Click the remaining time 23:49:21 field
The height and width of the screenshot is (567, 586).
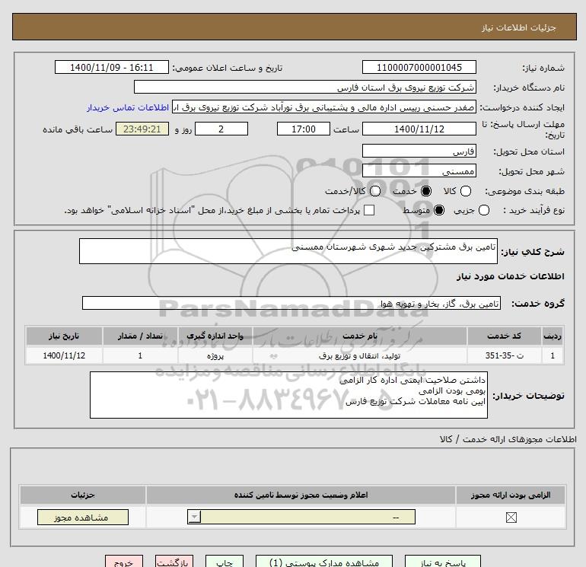point(142,129)
